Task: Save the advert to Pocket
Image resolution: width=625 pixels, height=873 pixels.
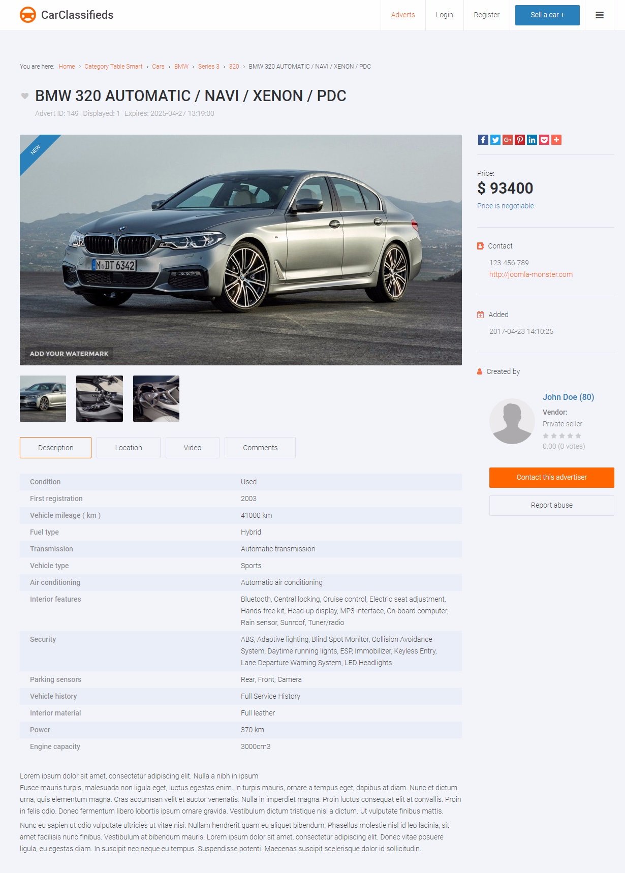Action: pyautogui.click(x=544, y=140)
